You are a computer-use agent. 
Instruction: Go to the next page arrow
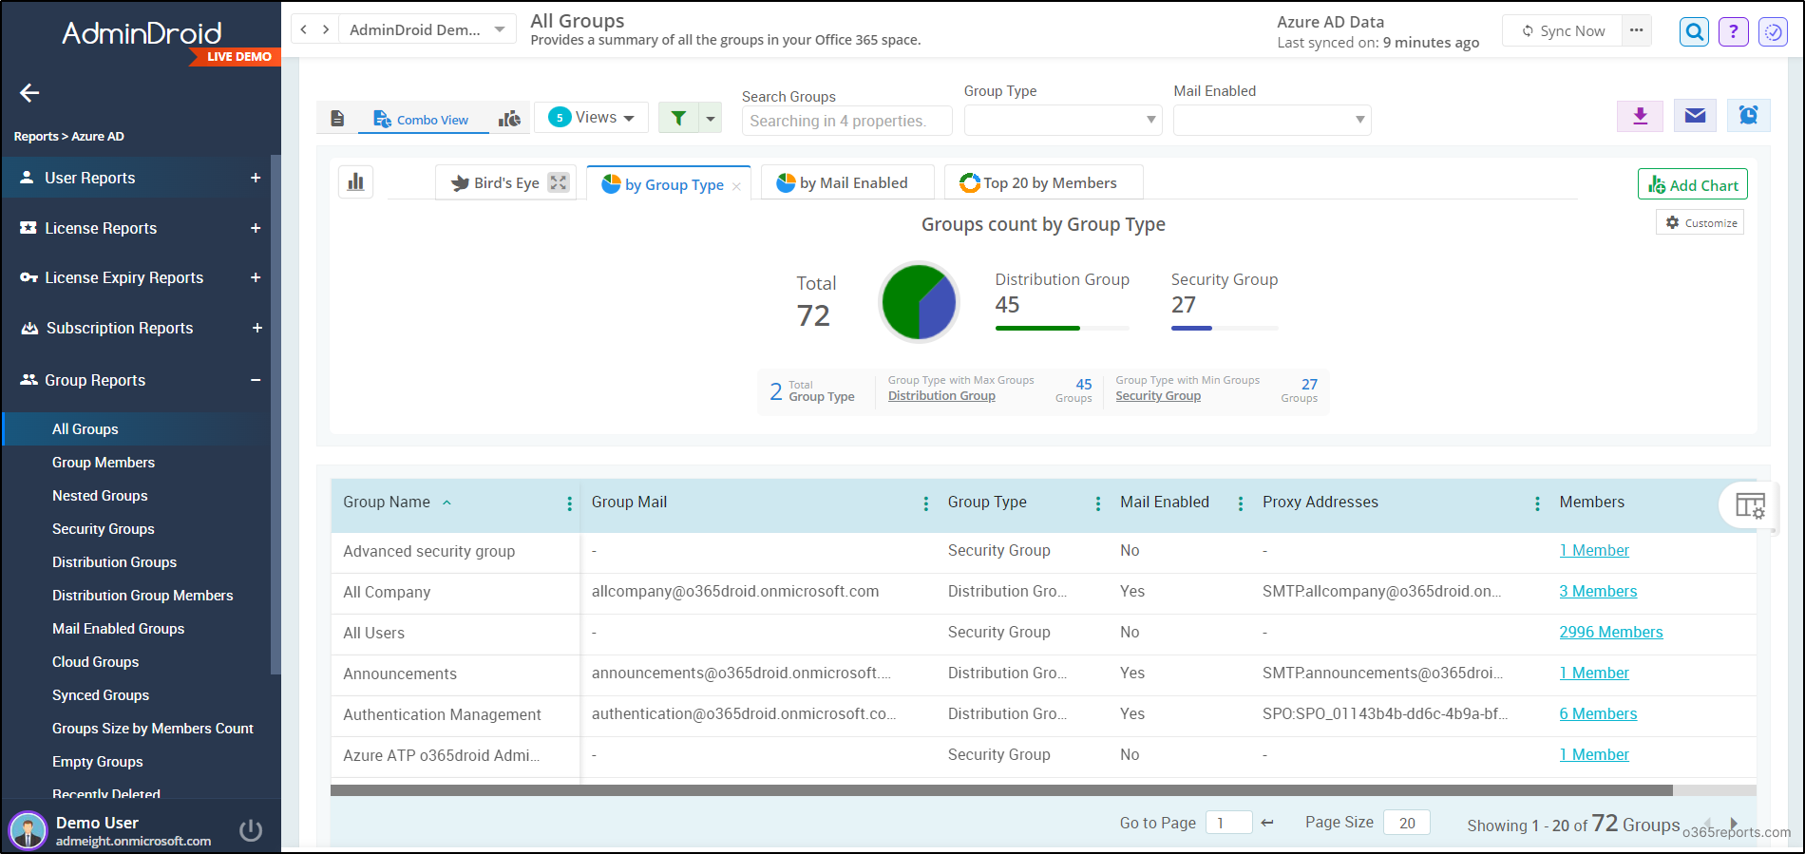click(x=1734, y=824)
